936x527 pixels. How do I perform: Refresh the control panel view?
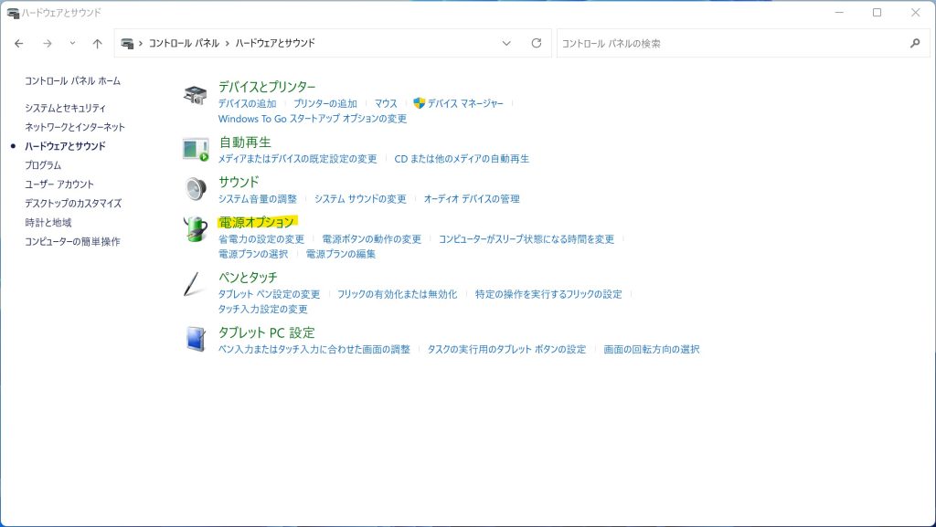coord(536,43)
